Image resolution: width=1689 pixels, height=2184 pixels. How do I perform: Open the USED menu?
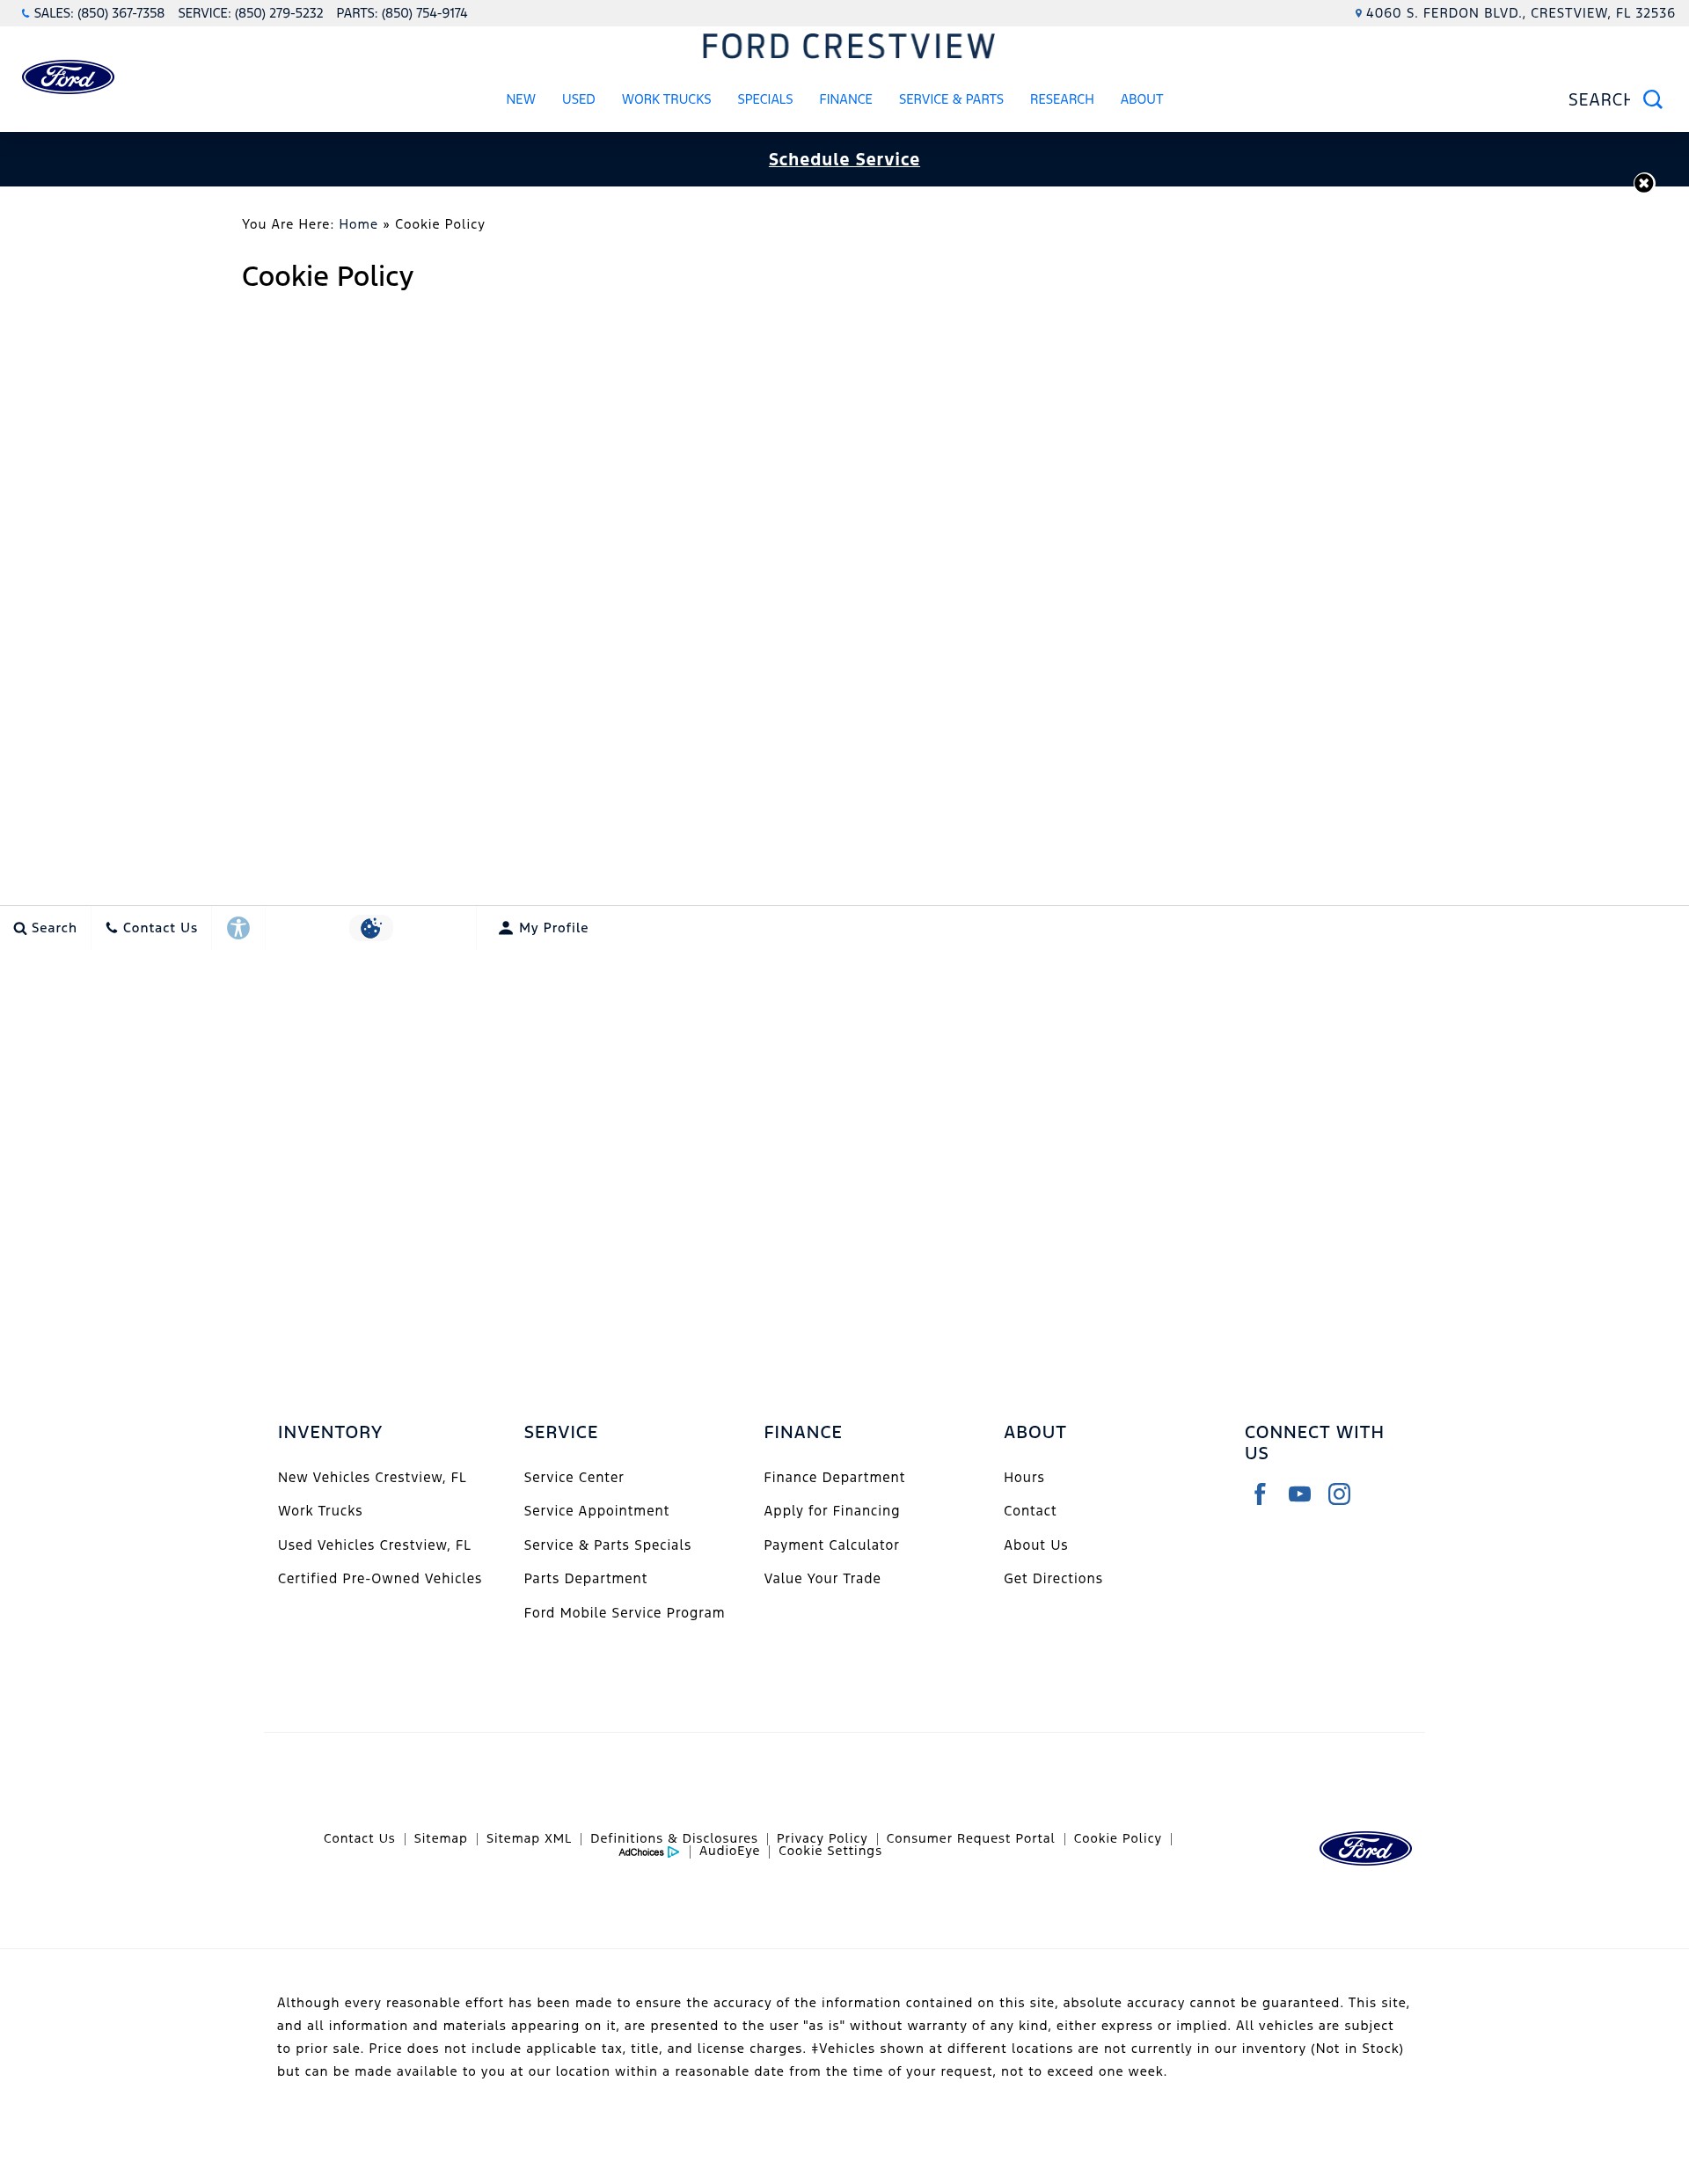point(578,99)
